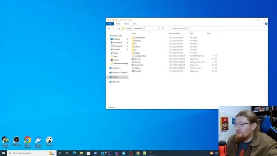Click the New folder quick access icon
The width and height of the screenshot is (277, 156).
[x=116, y=20]
